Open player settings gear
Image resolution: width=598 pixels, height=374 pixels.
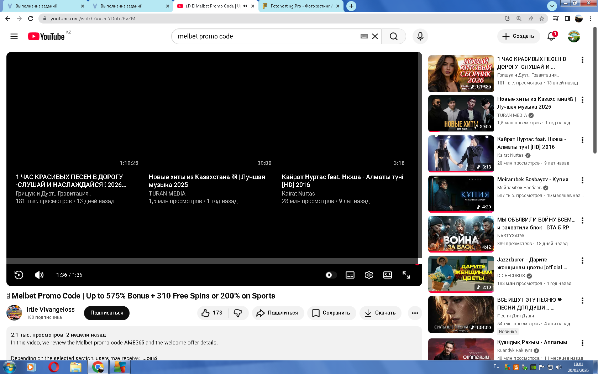[x=369, y=275]
